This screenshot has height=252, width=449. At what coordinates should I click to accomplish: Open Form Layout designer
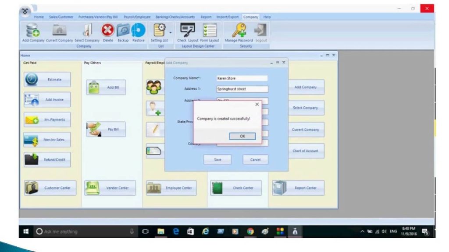210,32
